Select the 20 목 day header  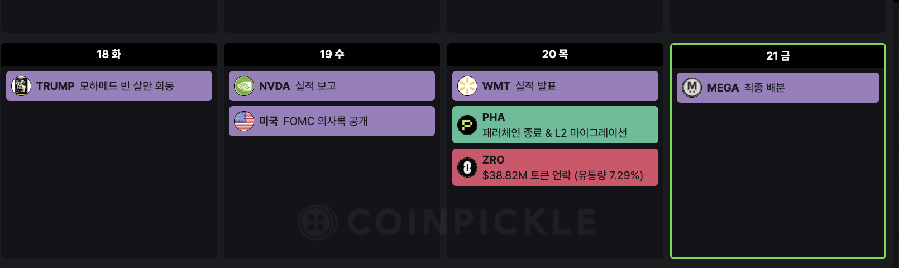pos(555,54)
